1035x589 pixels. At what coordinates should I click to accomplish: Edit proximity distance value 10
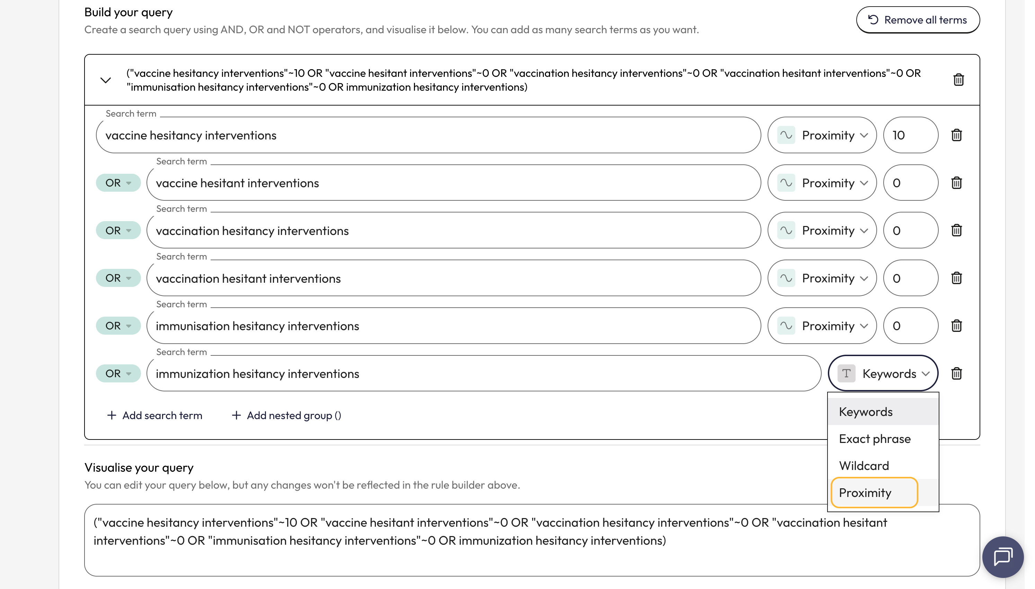pos(910,135)
